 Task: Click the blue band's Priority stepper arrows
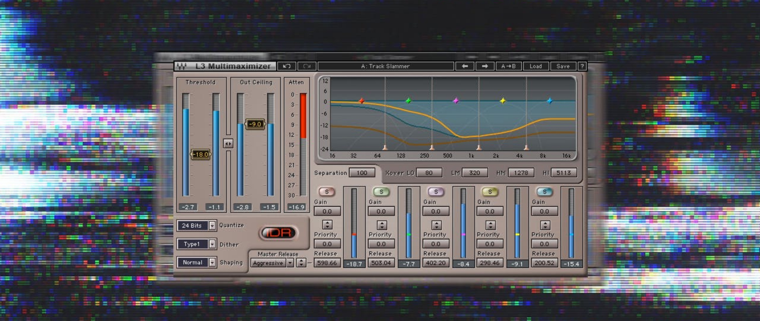[545, 225]
